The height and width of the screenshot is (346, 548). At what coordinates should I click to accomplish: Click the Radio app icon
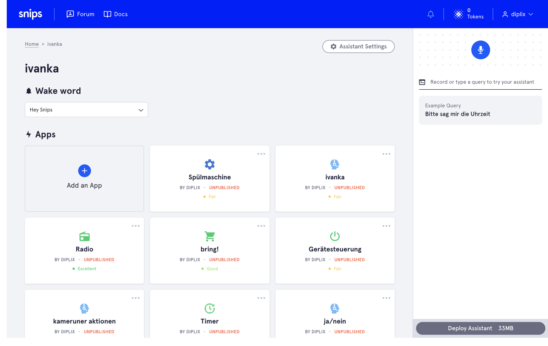pos(84,236)
